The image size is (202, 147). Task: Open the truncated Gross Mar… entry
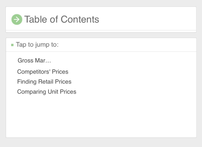34,61
